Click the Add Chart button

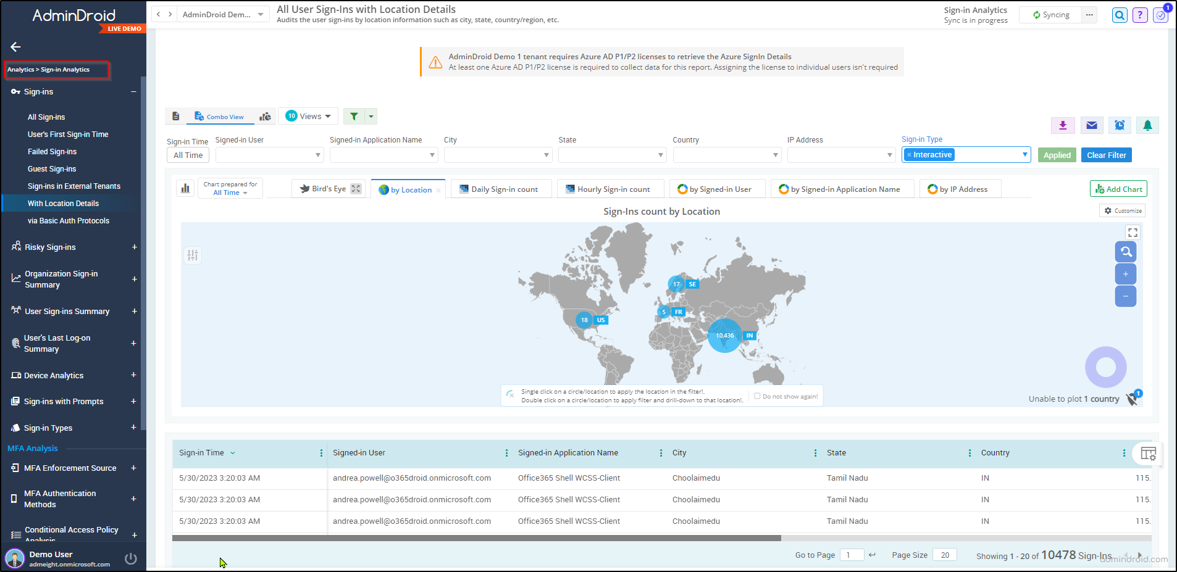tap(1118, 189)
